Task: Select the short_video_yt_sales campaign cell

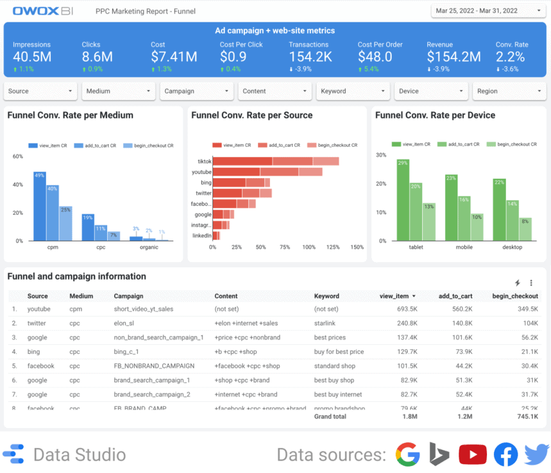Action: coord(144,309)
